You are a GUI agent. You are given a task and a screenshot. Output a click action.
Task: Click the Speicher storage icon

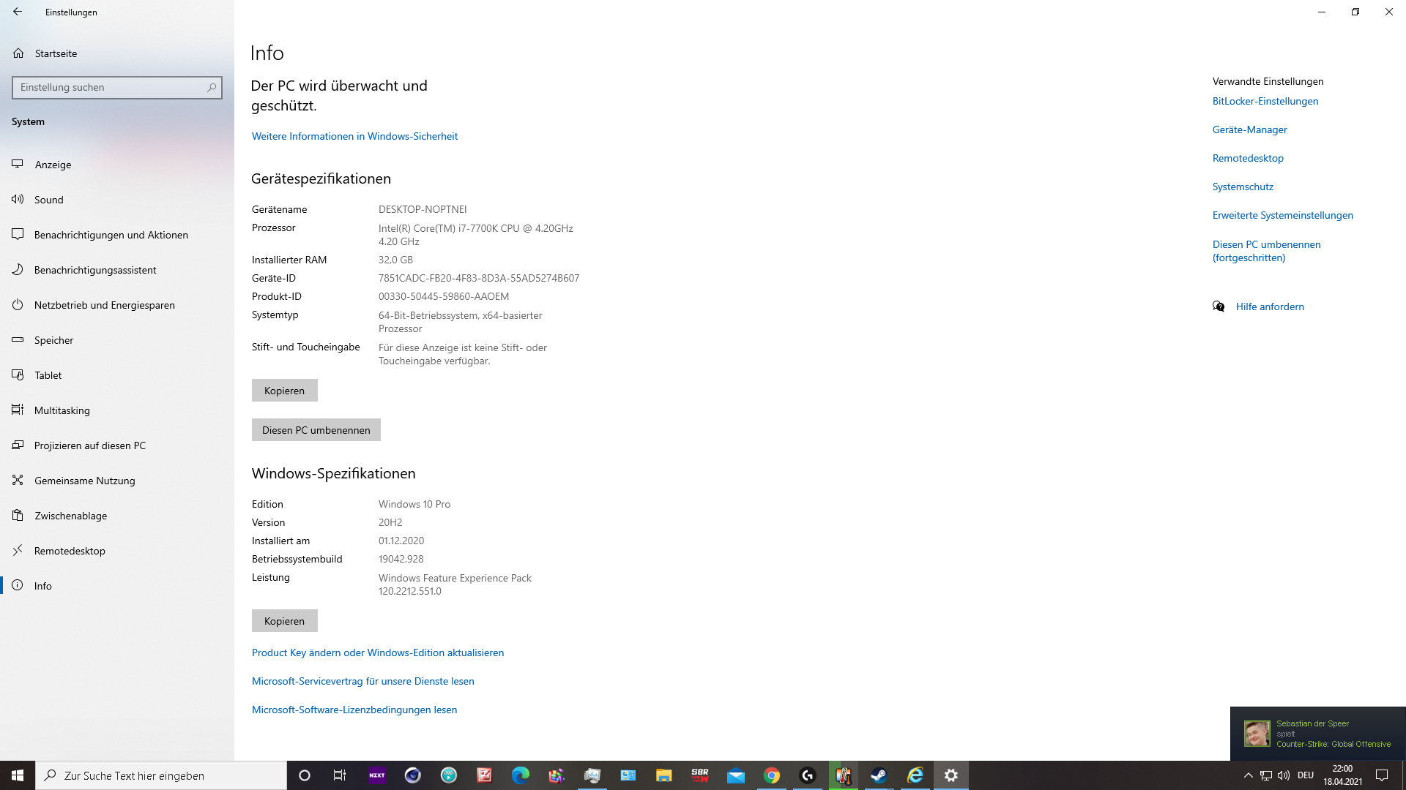point(18,340)
